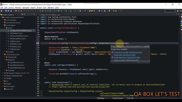Image resolution: width=182 pixels, height=102 pixels.
Task: Select DeleteBasics.java in the tree
Action: pos(16,33)
